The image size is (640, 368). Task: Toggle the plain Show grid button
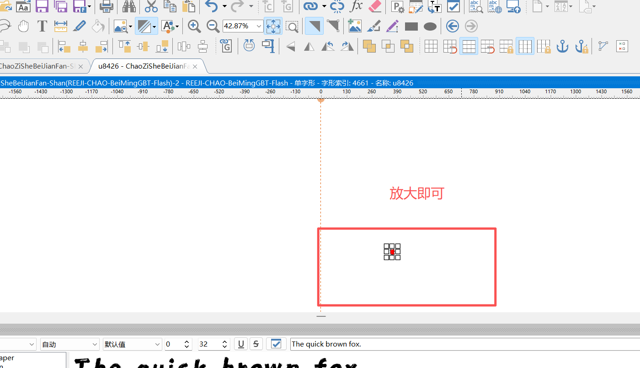coord(431,46)
